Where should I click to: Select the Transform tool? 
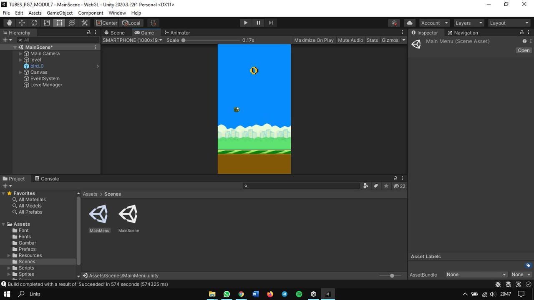tap(72, 23)
